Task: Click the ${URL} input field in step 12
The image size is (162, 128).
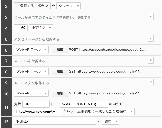Action: click(x=55, y=121)
